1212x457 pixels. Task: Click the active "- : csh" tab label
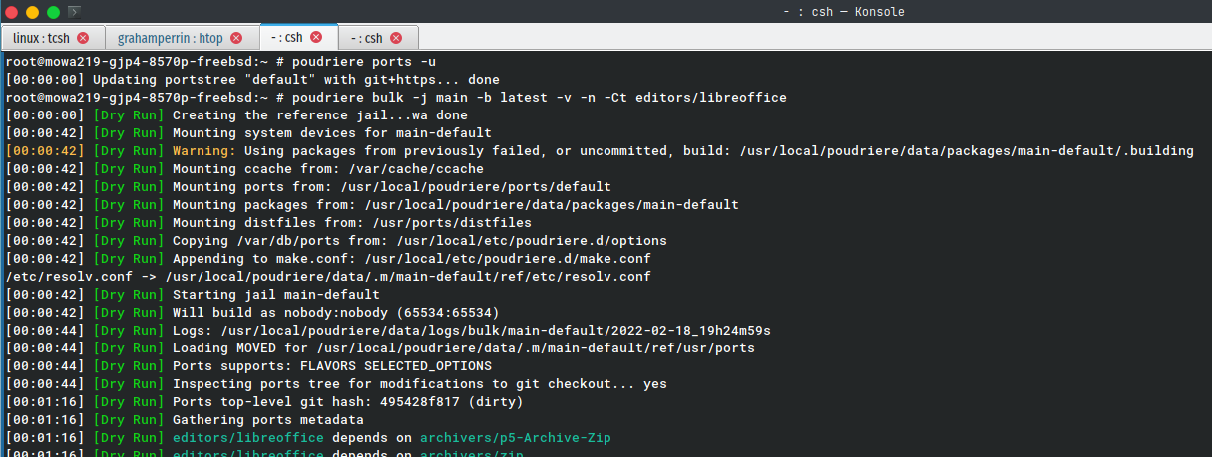[x=286, y=37]
